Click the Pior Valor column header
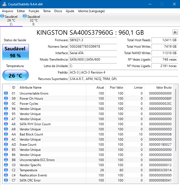Image resolution: width=180 pixels, height=185 pixels. tap(115, 88)
